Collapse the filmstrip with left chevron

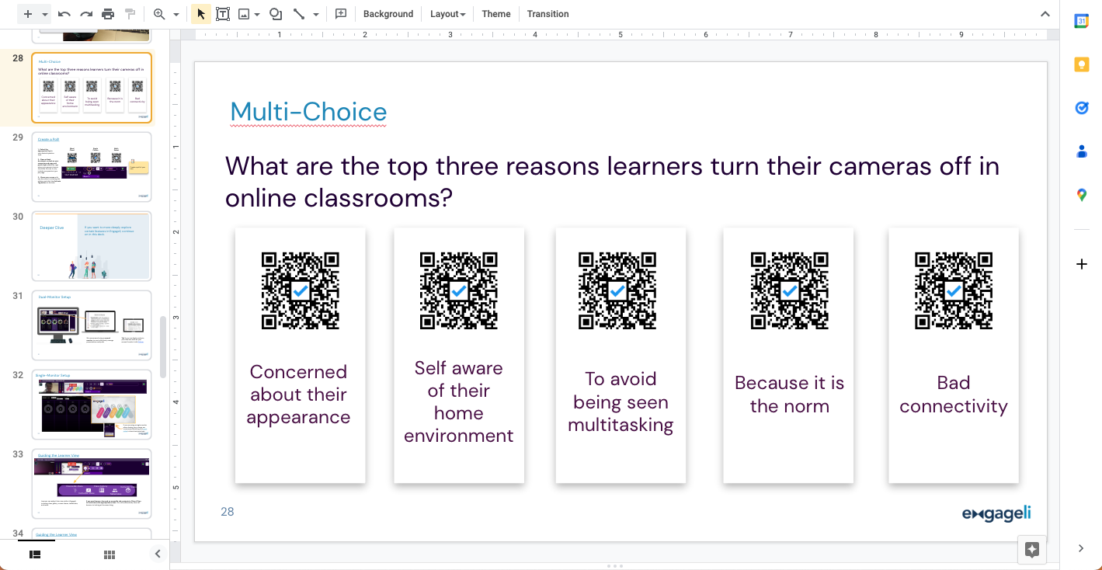[158, 554]
